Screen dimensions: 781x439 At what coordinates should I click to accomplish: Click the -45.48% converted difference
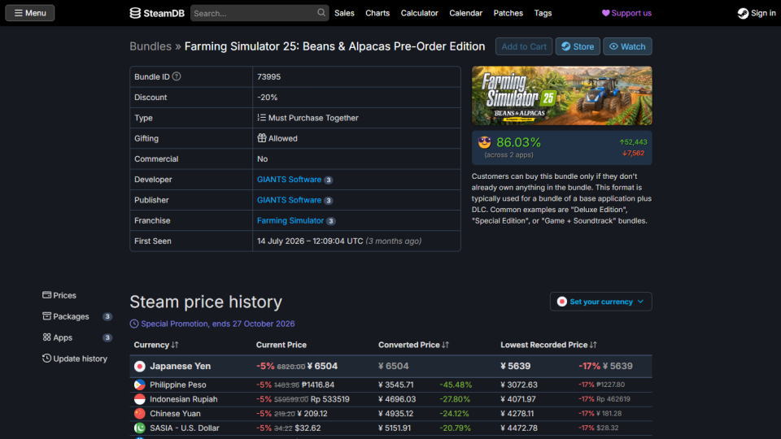456,385
